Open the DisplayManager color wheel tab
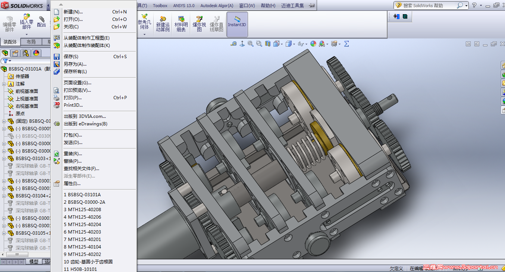Image resolution: width=505 pixels, height=272 pixels. pos(36,53)
